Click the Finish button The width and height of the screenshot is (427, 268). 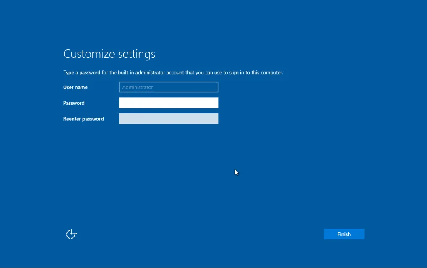[344, 234]
